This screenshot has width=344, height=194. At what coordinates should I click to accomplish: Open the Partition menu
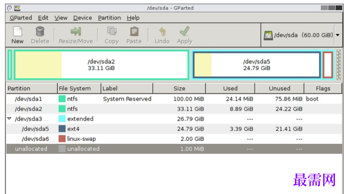109,18
